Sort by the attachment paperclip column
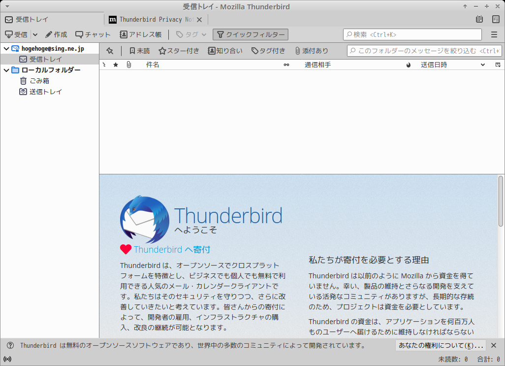Image resolution: width=505 pixels, height=366 pixels. click(x=129, y=65)
